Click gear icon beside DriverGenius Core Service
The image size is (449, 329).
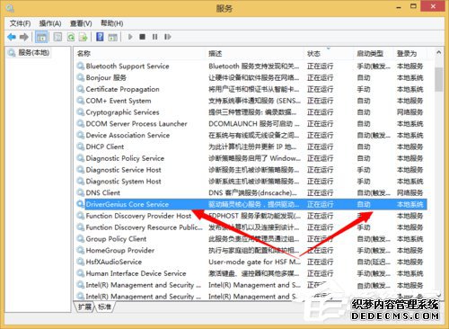80,204
